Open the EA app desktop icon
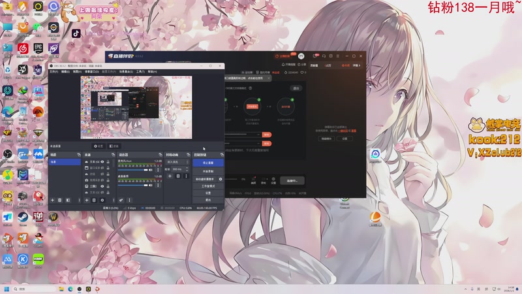This screenshot has height=294, width=522. 38,112
